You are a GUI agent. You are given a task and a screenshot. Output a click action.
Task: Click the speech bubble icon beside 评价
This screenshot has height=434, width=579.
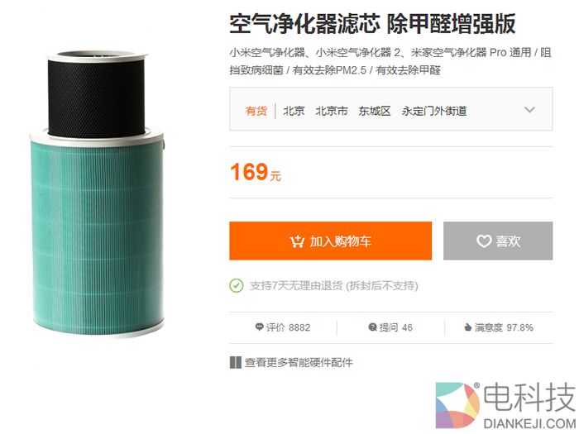click(x=259, y=327)
